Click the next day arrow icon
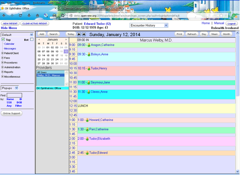240x180 pixels. [x=84, y=34]
